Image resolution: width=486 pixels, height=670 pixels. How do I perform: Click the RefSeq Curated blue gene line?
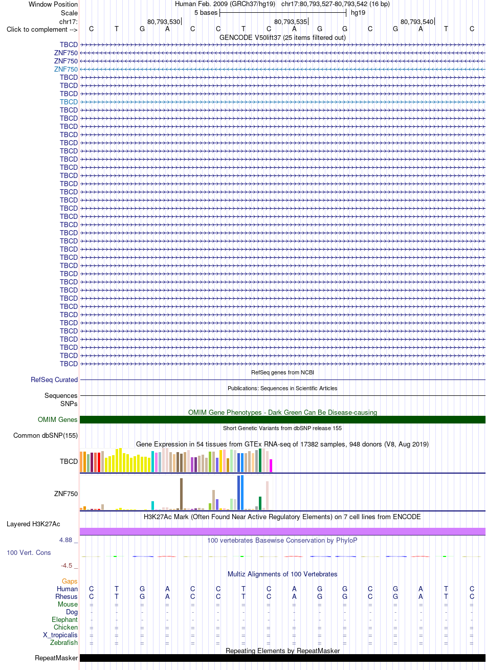tap(282, 380)
